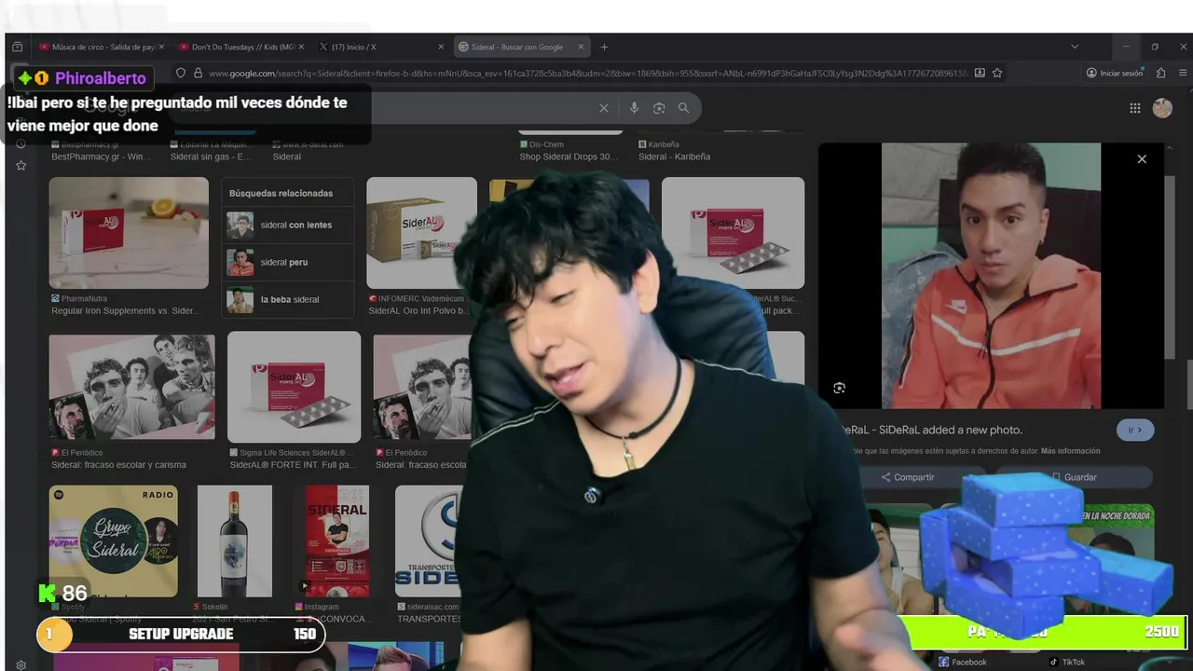
Task: Open Shop Sideral Drops Dis-Chem link
Action: click(x=569, y=157)
